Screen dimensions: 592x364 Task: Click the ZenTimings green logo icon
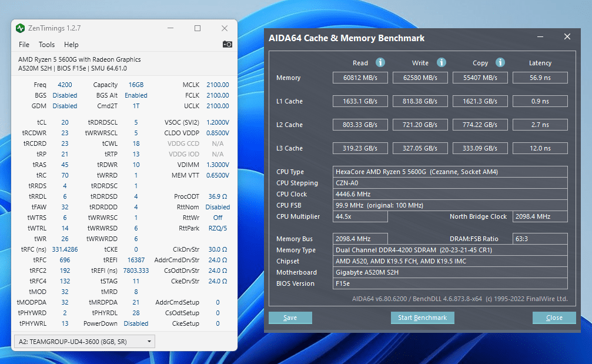point(21,28)
